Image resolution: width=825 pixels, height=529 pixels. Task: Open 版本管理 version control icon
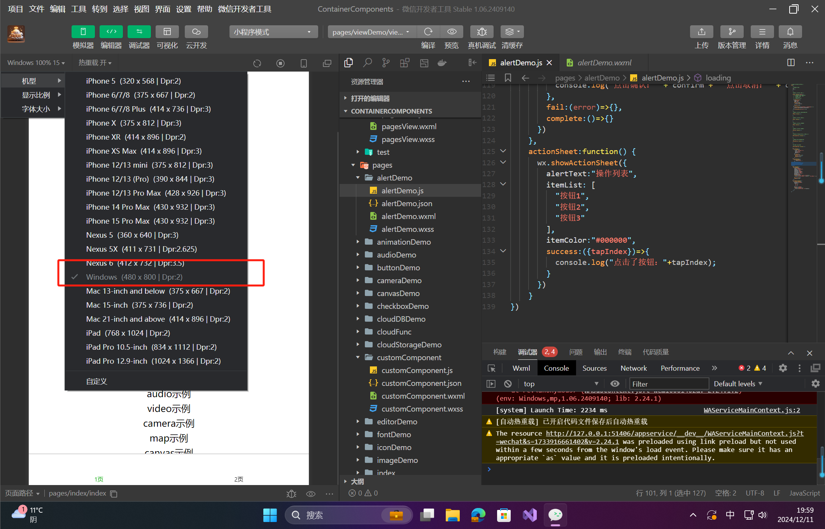click(731, 32)
